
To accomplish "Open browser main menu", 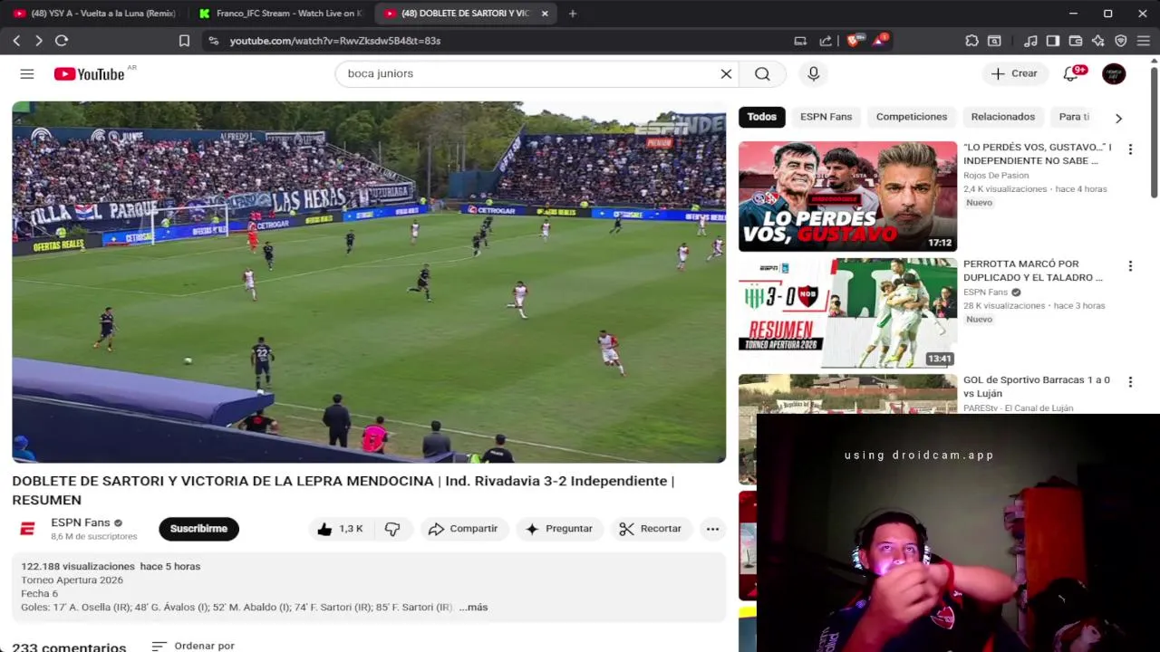I will pos(1143,41).
